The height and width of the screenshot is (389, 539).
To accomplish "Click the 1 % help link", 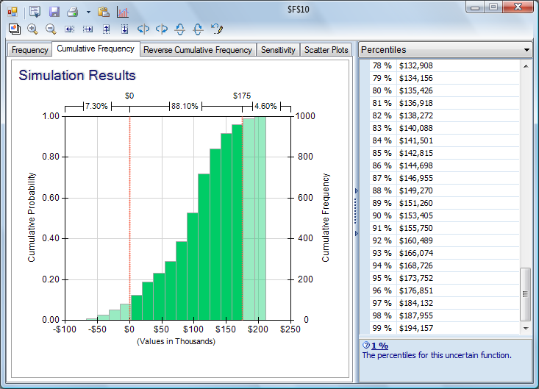I will (379, 345).
